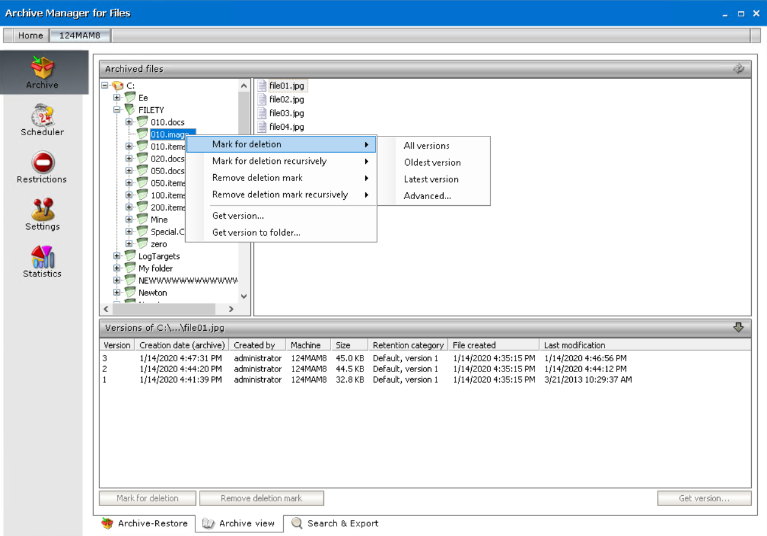Refresh the Archived files view
Viewport: 767px width, 536px height.
click(x=738, y=69)
